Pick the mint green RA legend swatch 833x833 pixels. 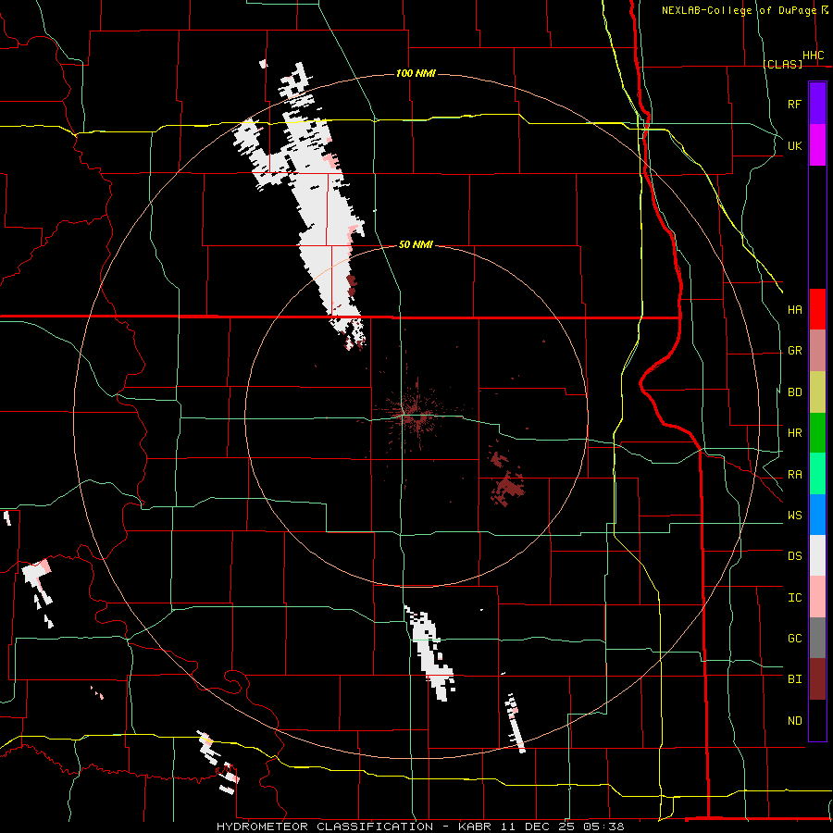[x=817, y=474]
